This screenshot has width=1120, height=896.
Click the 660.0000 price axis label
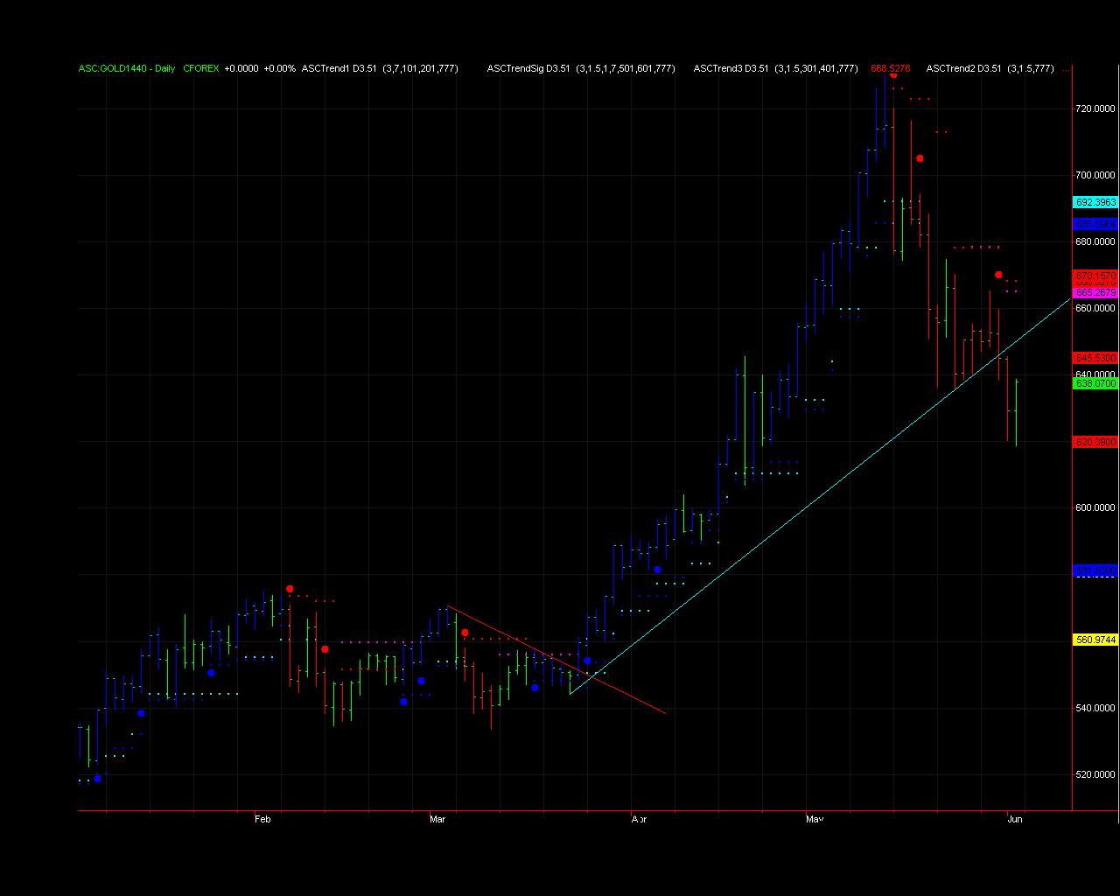point(1095,308)
